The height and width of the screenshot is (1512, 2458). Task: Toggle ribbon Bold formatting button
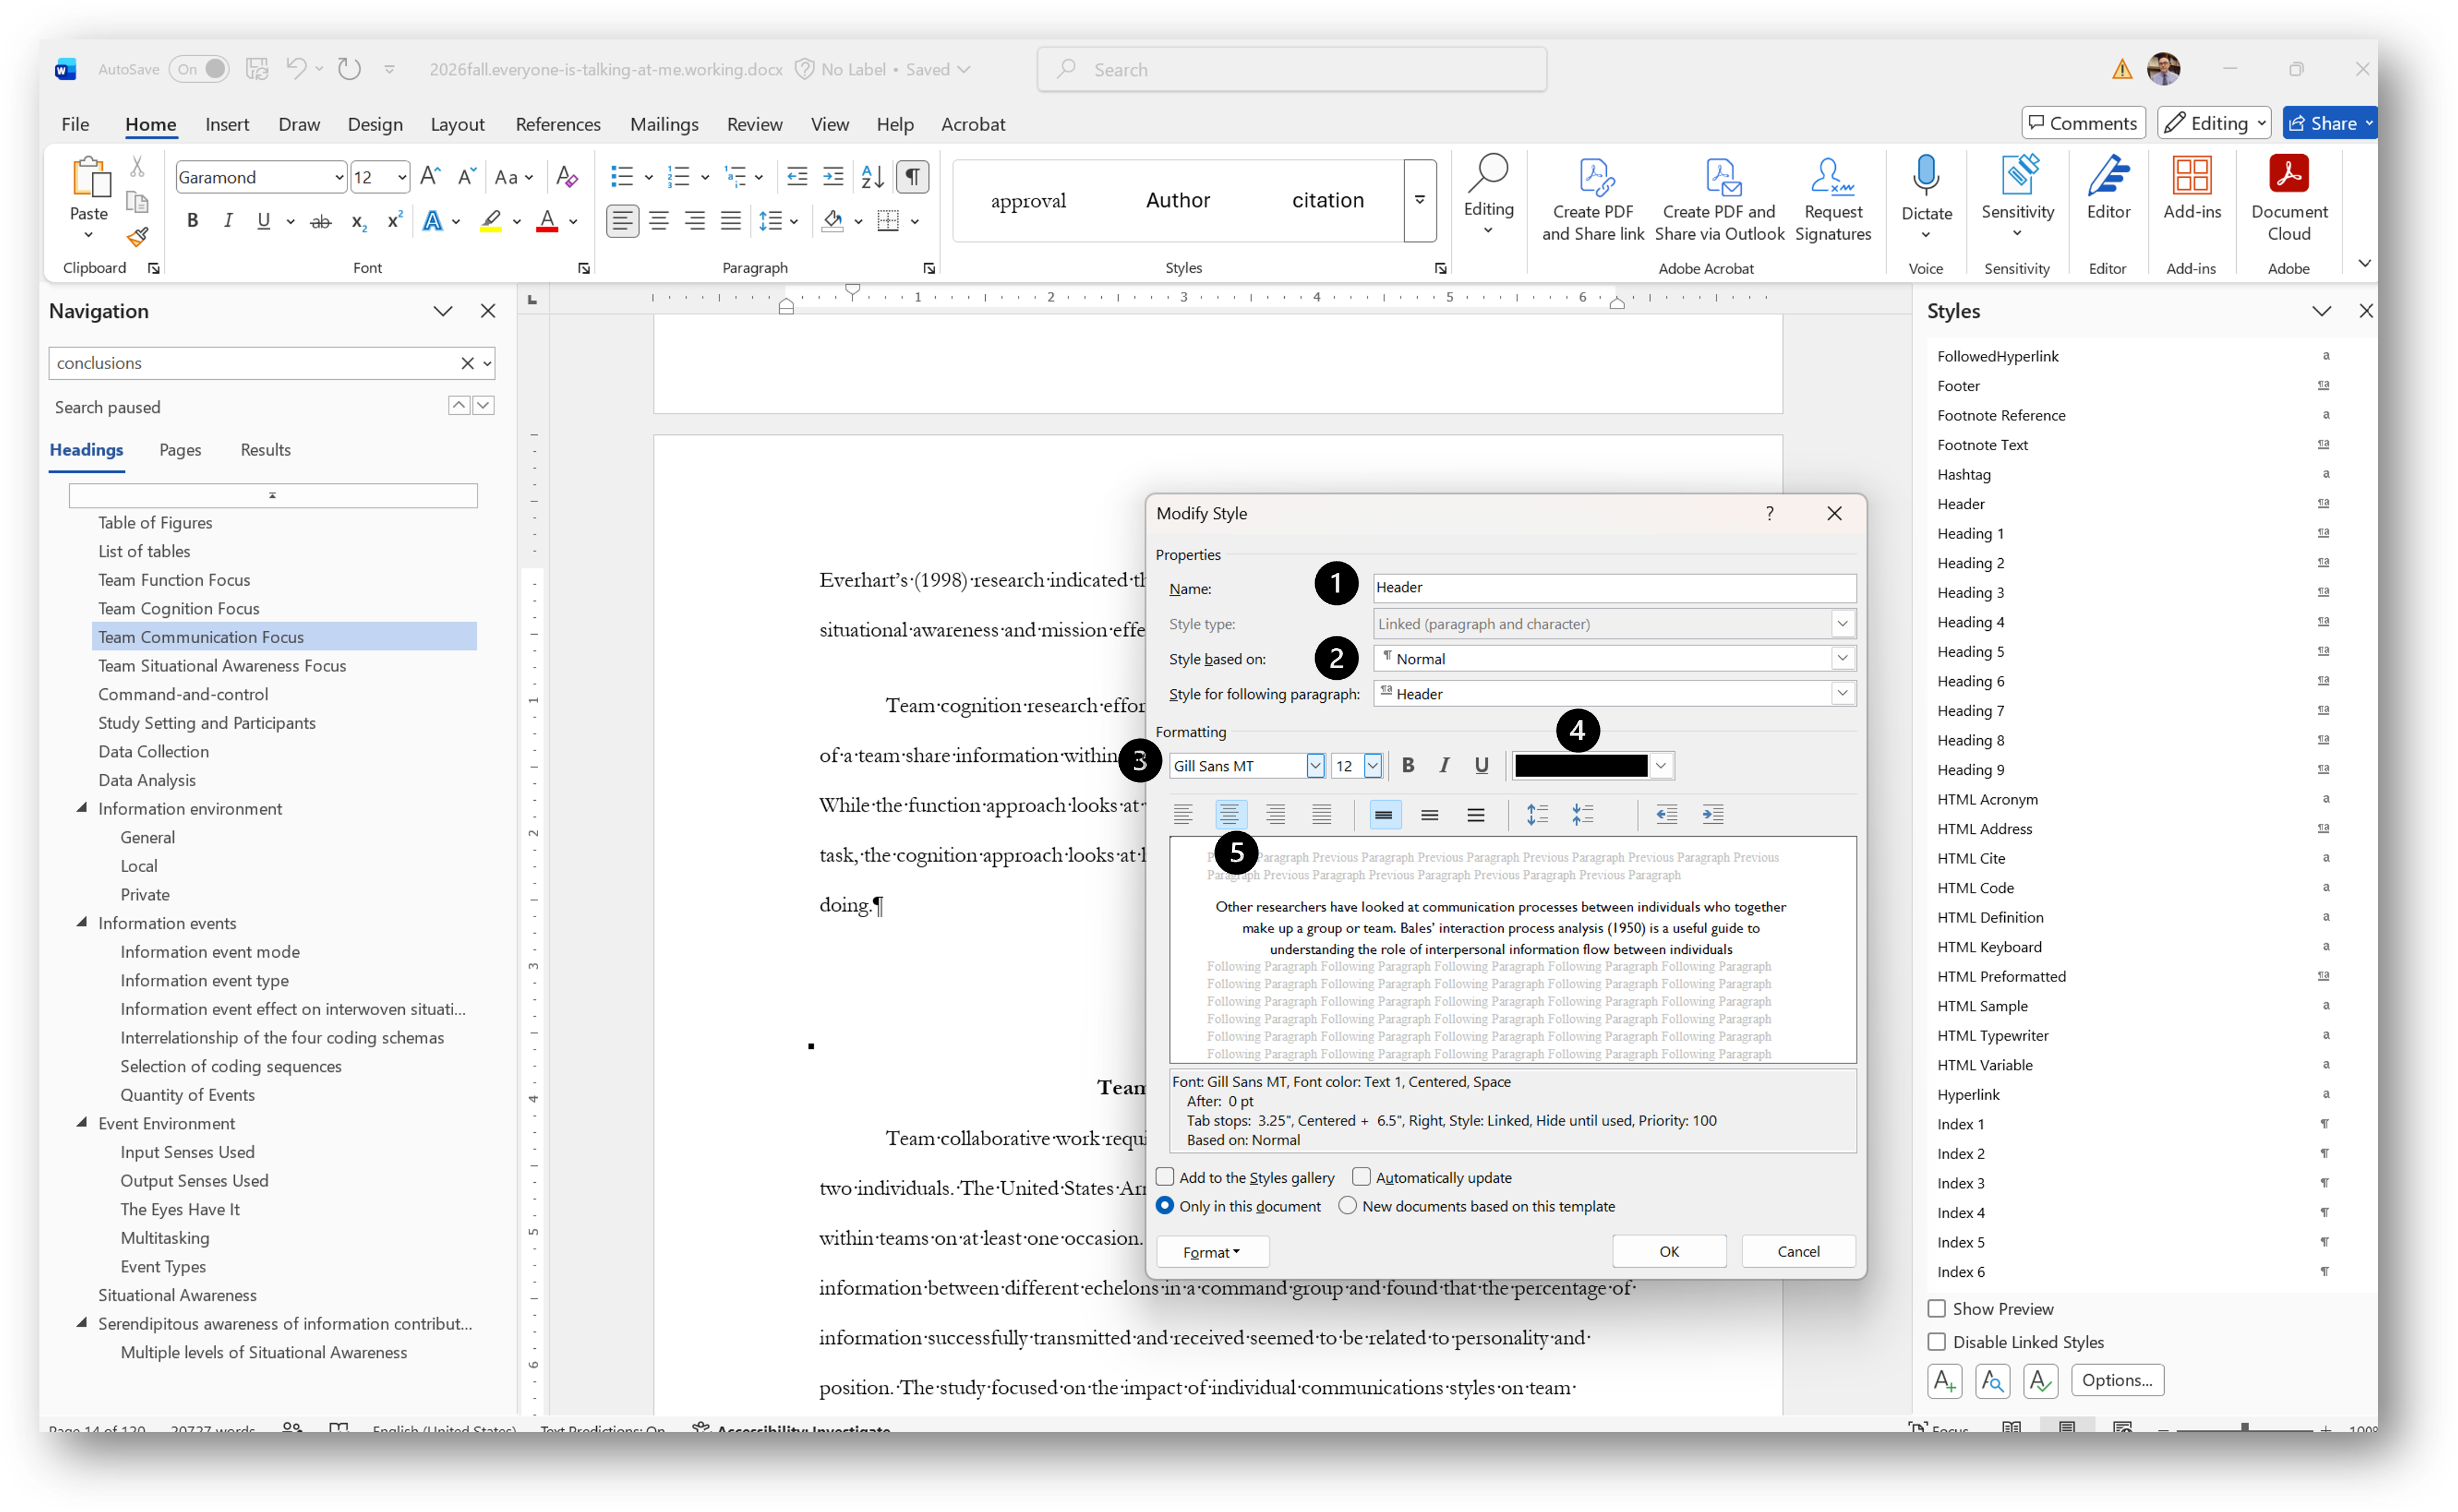(192, 221)
